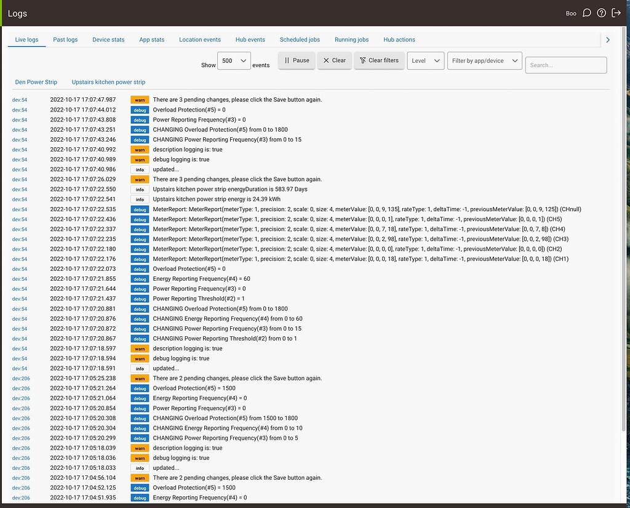This screenshot has width=630, height=508.
Task: Filter logs by Den Power Strip
Action: coord(36,81)
